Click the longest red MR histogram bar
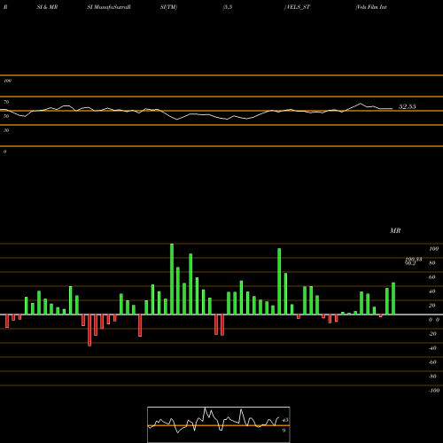443x443 pixels. [89, 330]
